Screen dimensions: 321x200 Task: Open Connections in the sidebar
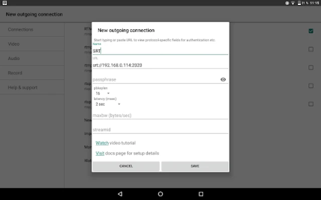pos(21,29)
